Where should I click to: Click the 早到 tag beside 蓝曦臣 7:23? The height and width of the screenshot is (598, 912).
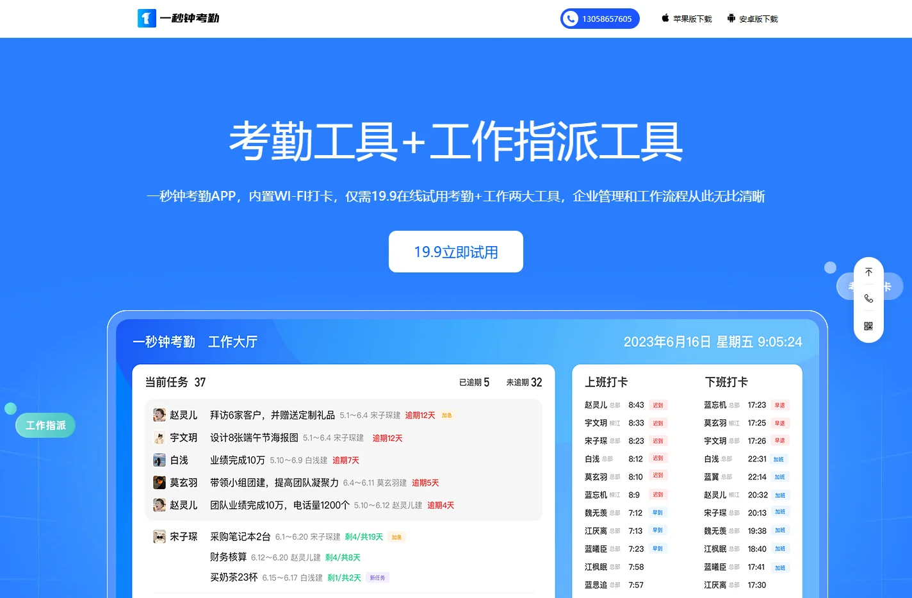tap(658, 549)
